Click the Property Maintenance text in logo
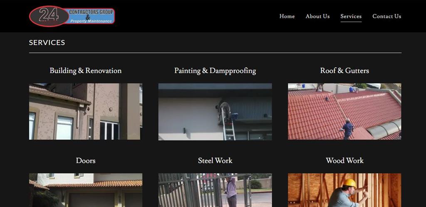 [91, 21]
